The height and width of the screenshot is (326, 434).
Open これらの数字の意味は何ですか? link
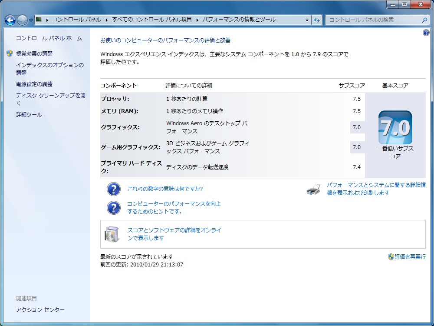pos(165,189)
